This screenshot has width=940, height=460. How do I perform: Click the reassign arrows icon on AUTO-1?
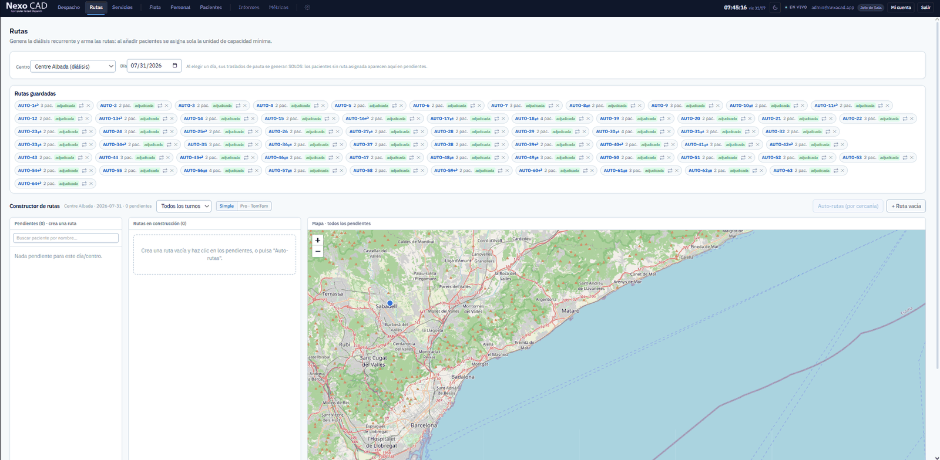81,106
